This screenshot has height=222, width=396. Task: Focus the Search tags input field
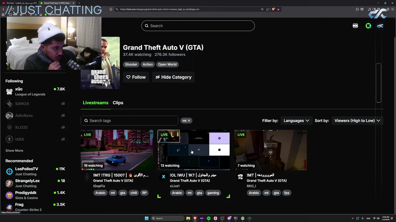coord(129,121)
